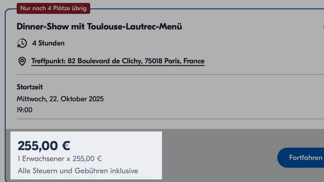Select the Dinner-Show mit Toulouse-Lautrec-Menü title
The width and height of the screenshot is (324, 182).
tap(99, 27)
